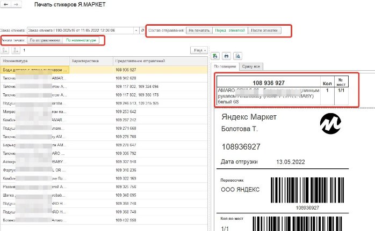The width and height of the screenshot is (375, 231).
Task: Open print preview with magnifier icon
Action: [237, 56]
